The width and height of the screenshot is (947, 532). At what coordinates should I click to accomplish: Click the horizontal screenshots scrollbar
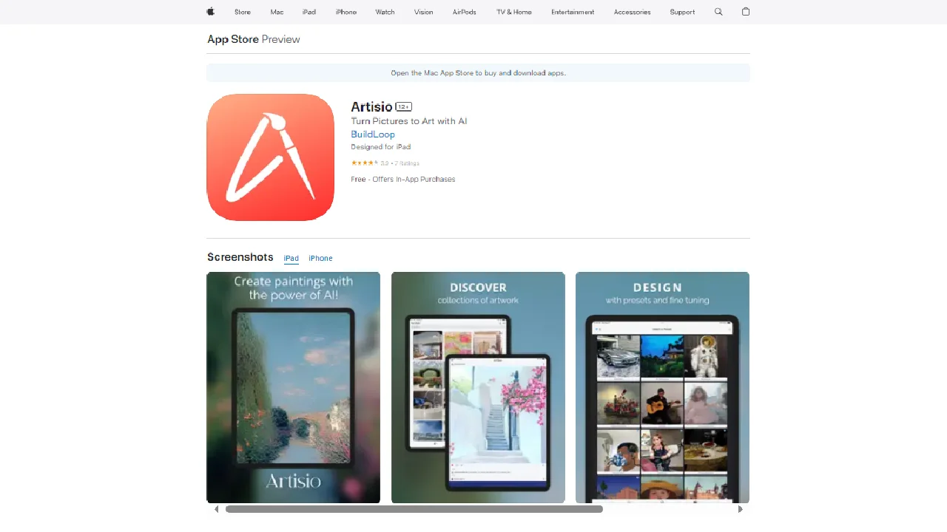pos(414,509)
